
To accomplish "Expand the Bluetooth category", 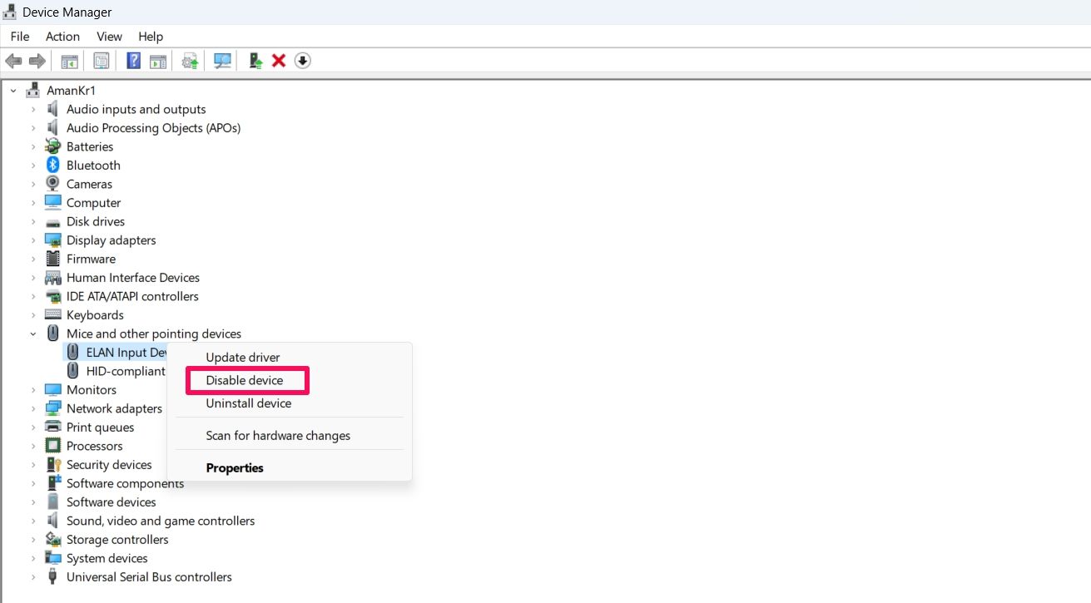I will point(32,165).
